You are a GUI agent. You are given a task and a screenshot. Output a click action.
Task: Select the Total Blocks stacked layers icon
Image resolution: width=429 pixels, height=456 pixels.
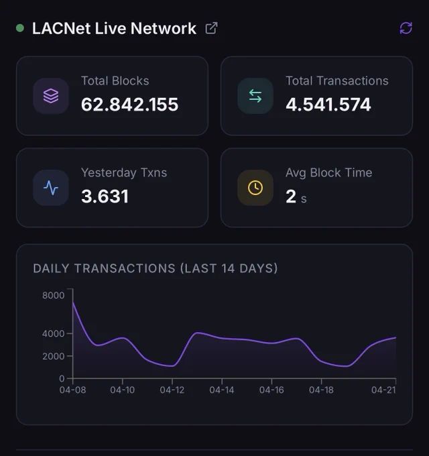coord(51,96)
